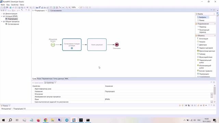Expand the Демонстрация project tree node
The height and width of the screenshot is (123, 219).
click(2, 14)
